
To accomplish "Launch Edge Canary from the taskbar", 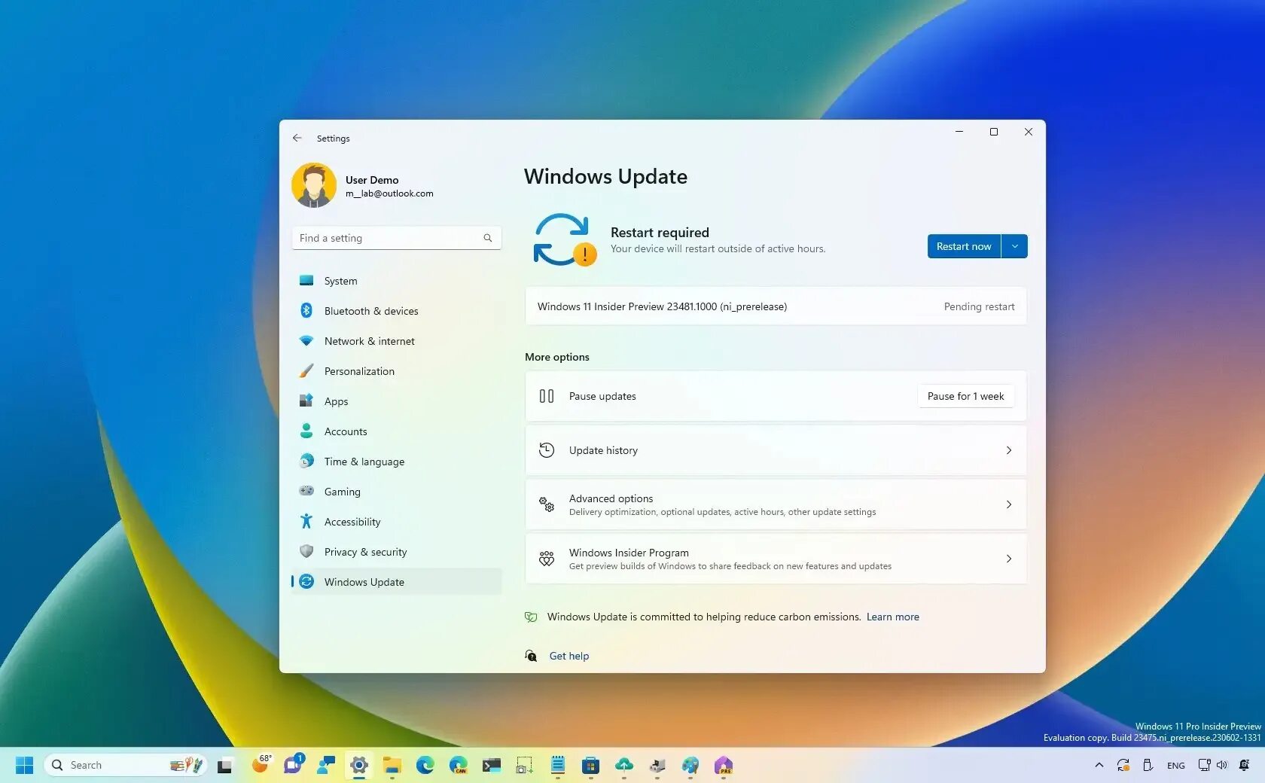I will pyautogui.click(x=459, y=765).
